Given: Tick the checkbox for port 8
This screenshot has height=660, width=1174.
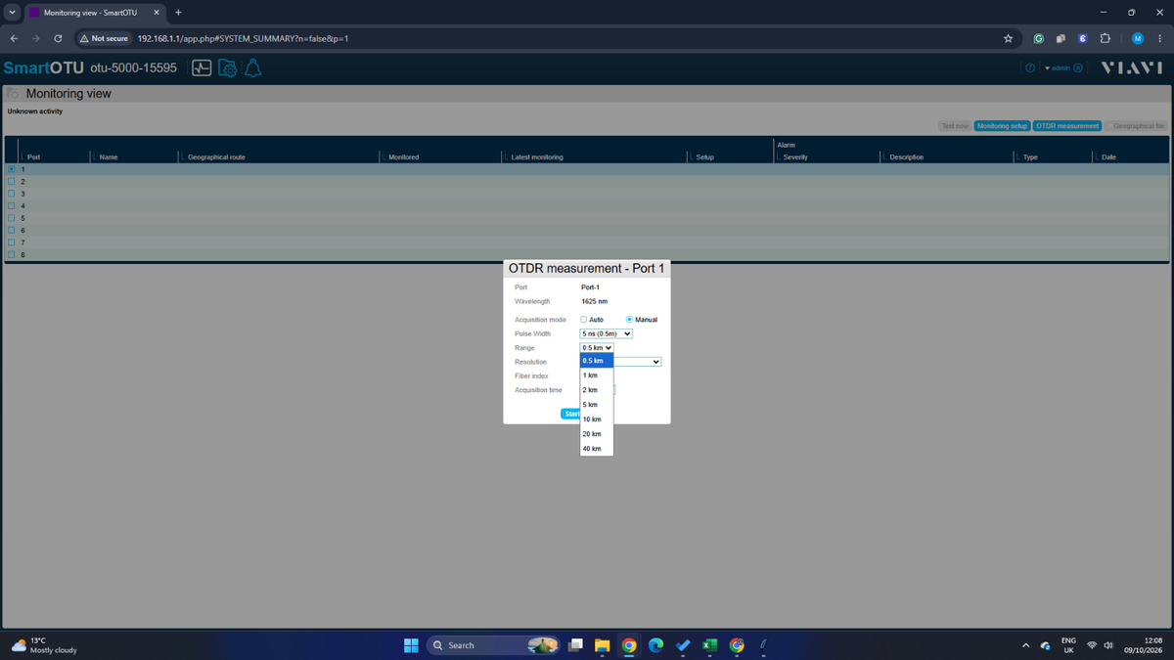Looking at the screenshot, I should (12, 254).
